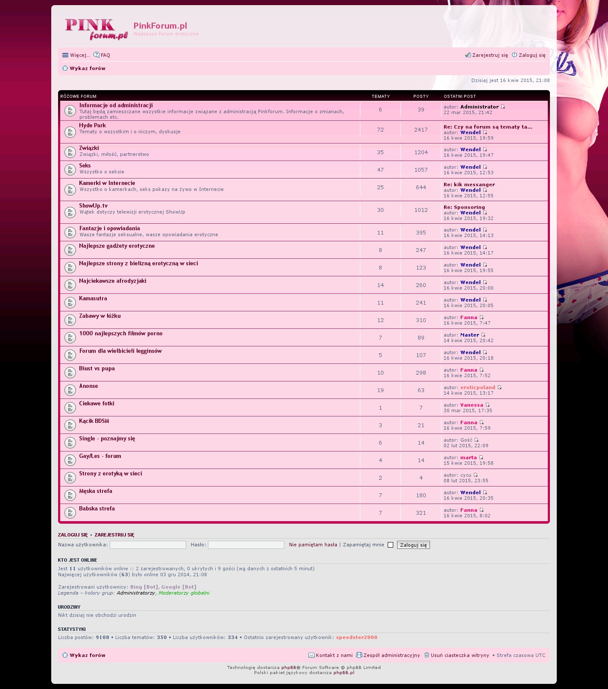View latest post icon in ShowUp.tv row
The image size is (608, 689).
tap(485, 213)
